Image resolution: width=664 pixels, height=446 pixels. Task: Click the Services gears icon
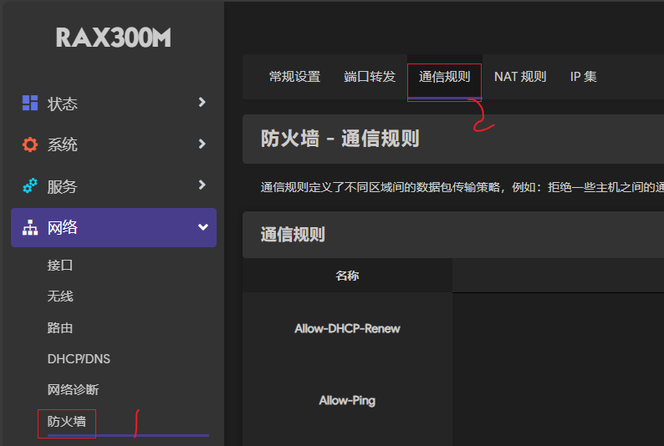pos(30,186)
